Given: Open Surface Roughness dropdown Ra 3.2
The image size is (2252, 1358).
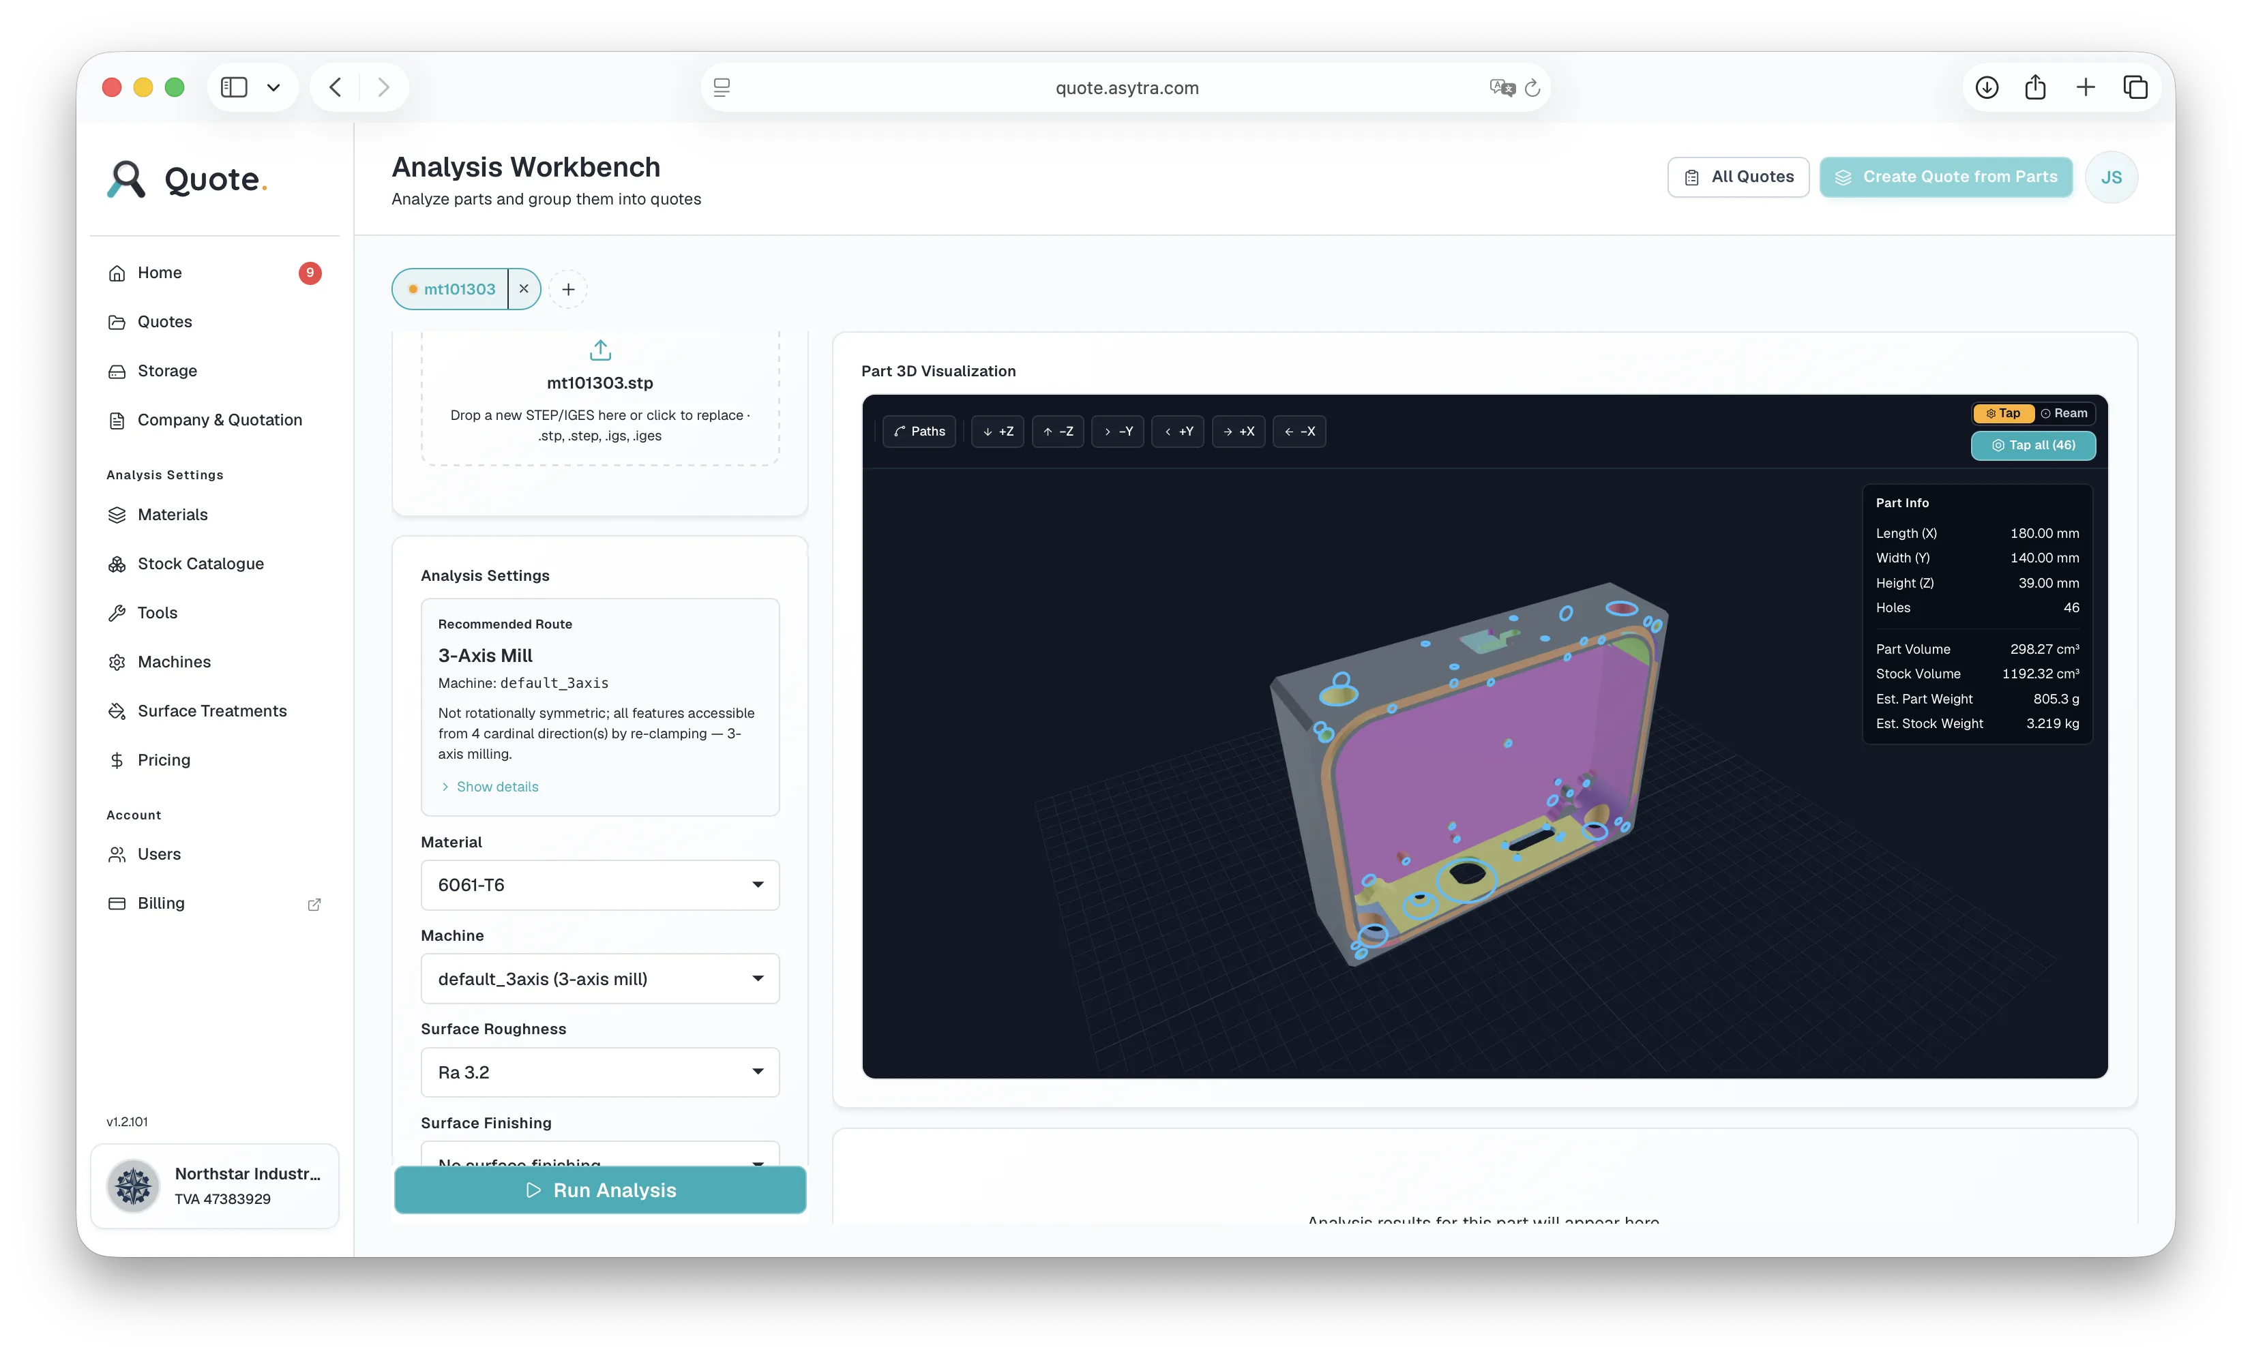Looking at the screenshot, I should [x=600, y=1072].
